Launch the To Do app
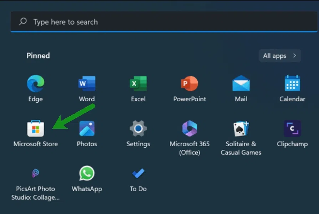The image size is (319, 214). [x=138, y=173]
